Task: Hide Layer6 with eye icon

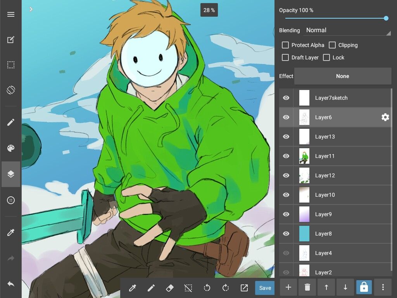Action: pyautogui.click(x=286, y=117)
